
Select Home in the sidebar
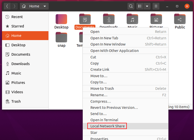coord(25,36)
